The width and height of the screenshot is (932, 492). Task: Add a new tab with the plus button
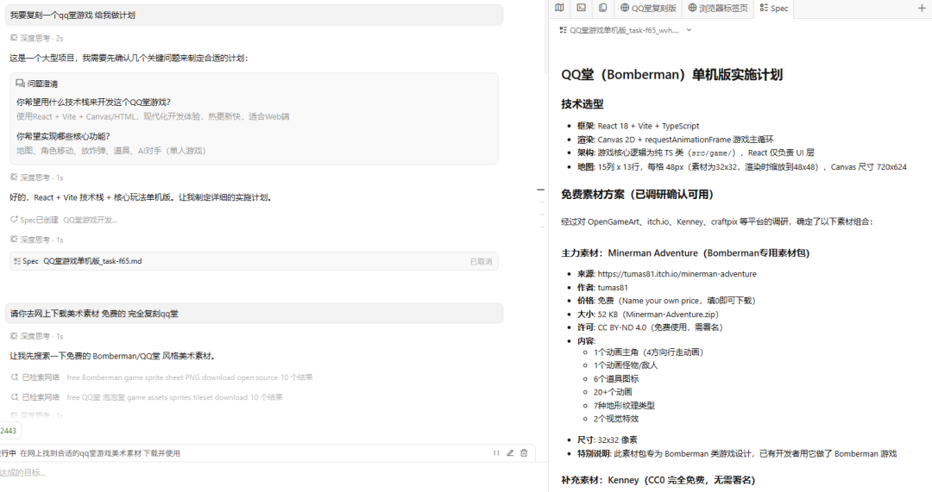(x=922, y=8)
